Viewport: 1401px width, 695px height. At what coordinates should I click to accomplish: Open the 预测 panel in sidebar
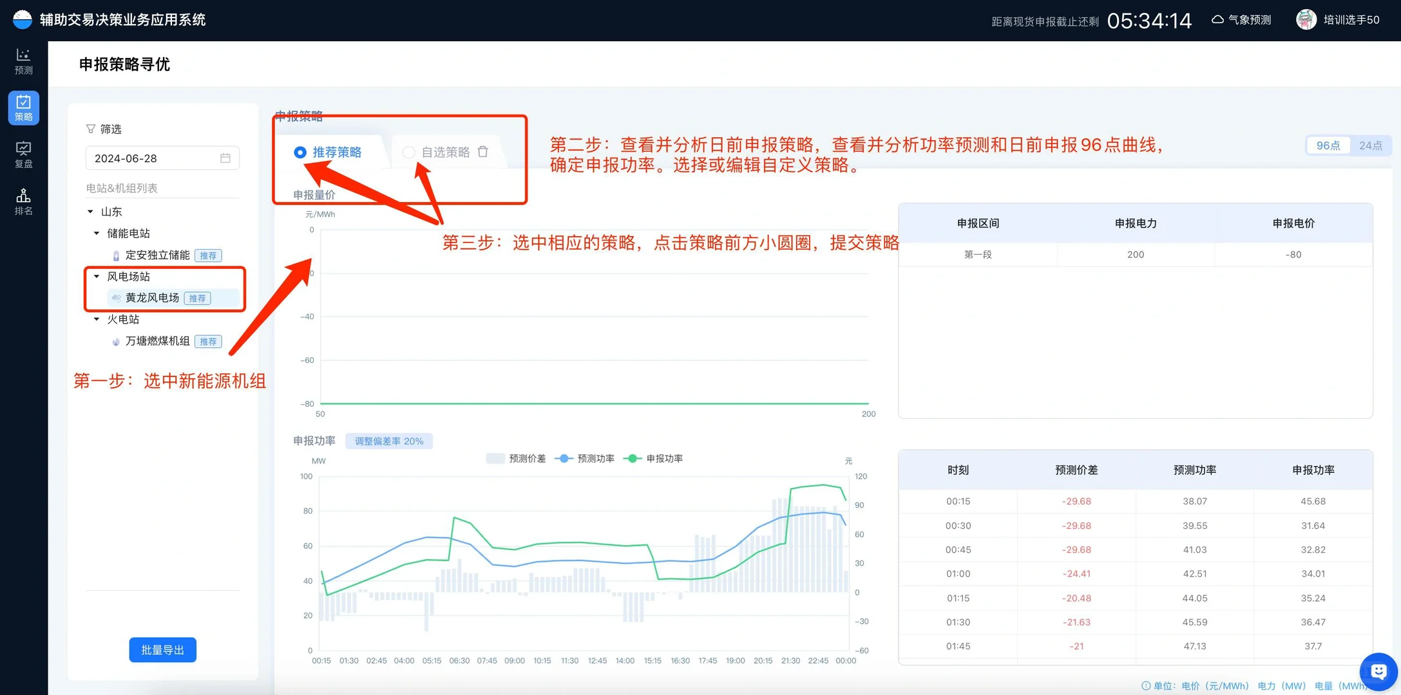[23, 61]
